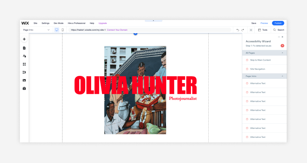Open the Add Elements plus button
307x163 pixels.
coord(24,39)
